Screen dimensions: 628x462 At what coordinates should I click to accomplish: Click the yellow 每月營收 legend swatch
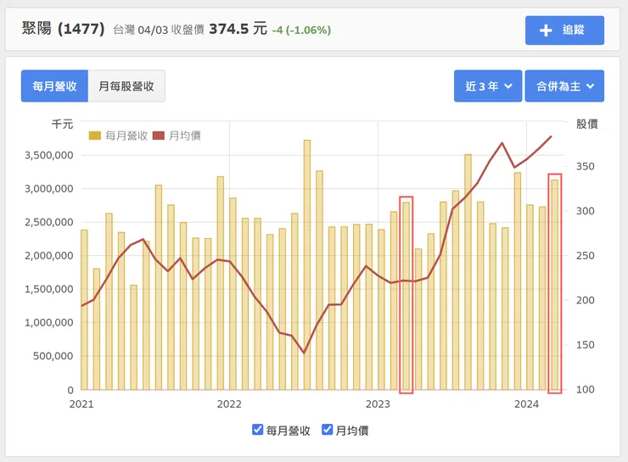[x=95, y=136]
